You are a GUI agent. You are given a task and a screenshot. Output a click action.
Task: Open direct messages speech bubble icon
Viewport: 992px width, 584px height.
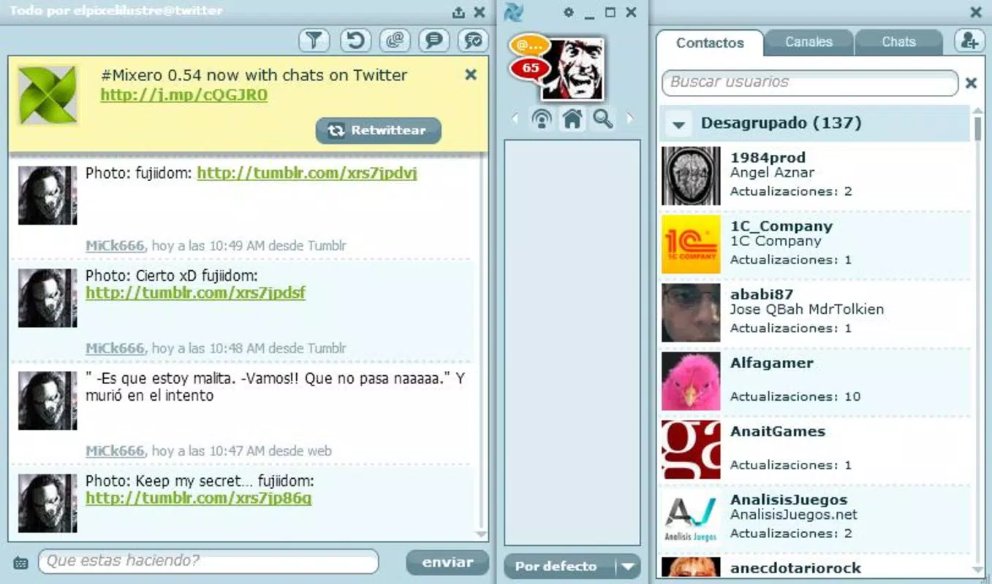(x=434, y=40)
